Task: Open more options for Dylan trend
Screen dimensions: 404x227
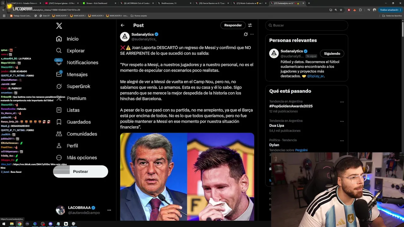Action: (x=342, y=141)
